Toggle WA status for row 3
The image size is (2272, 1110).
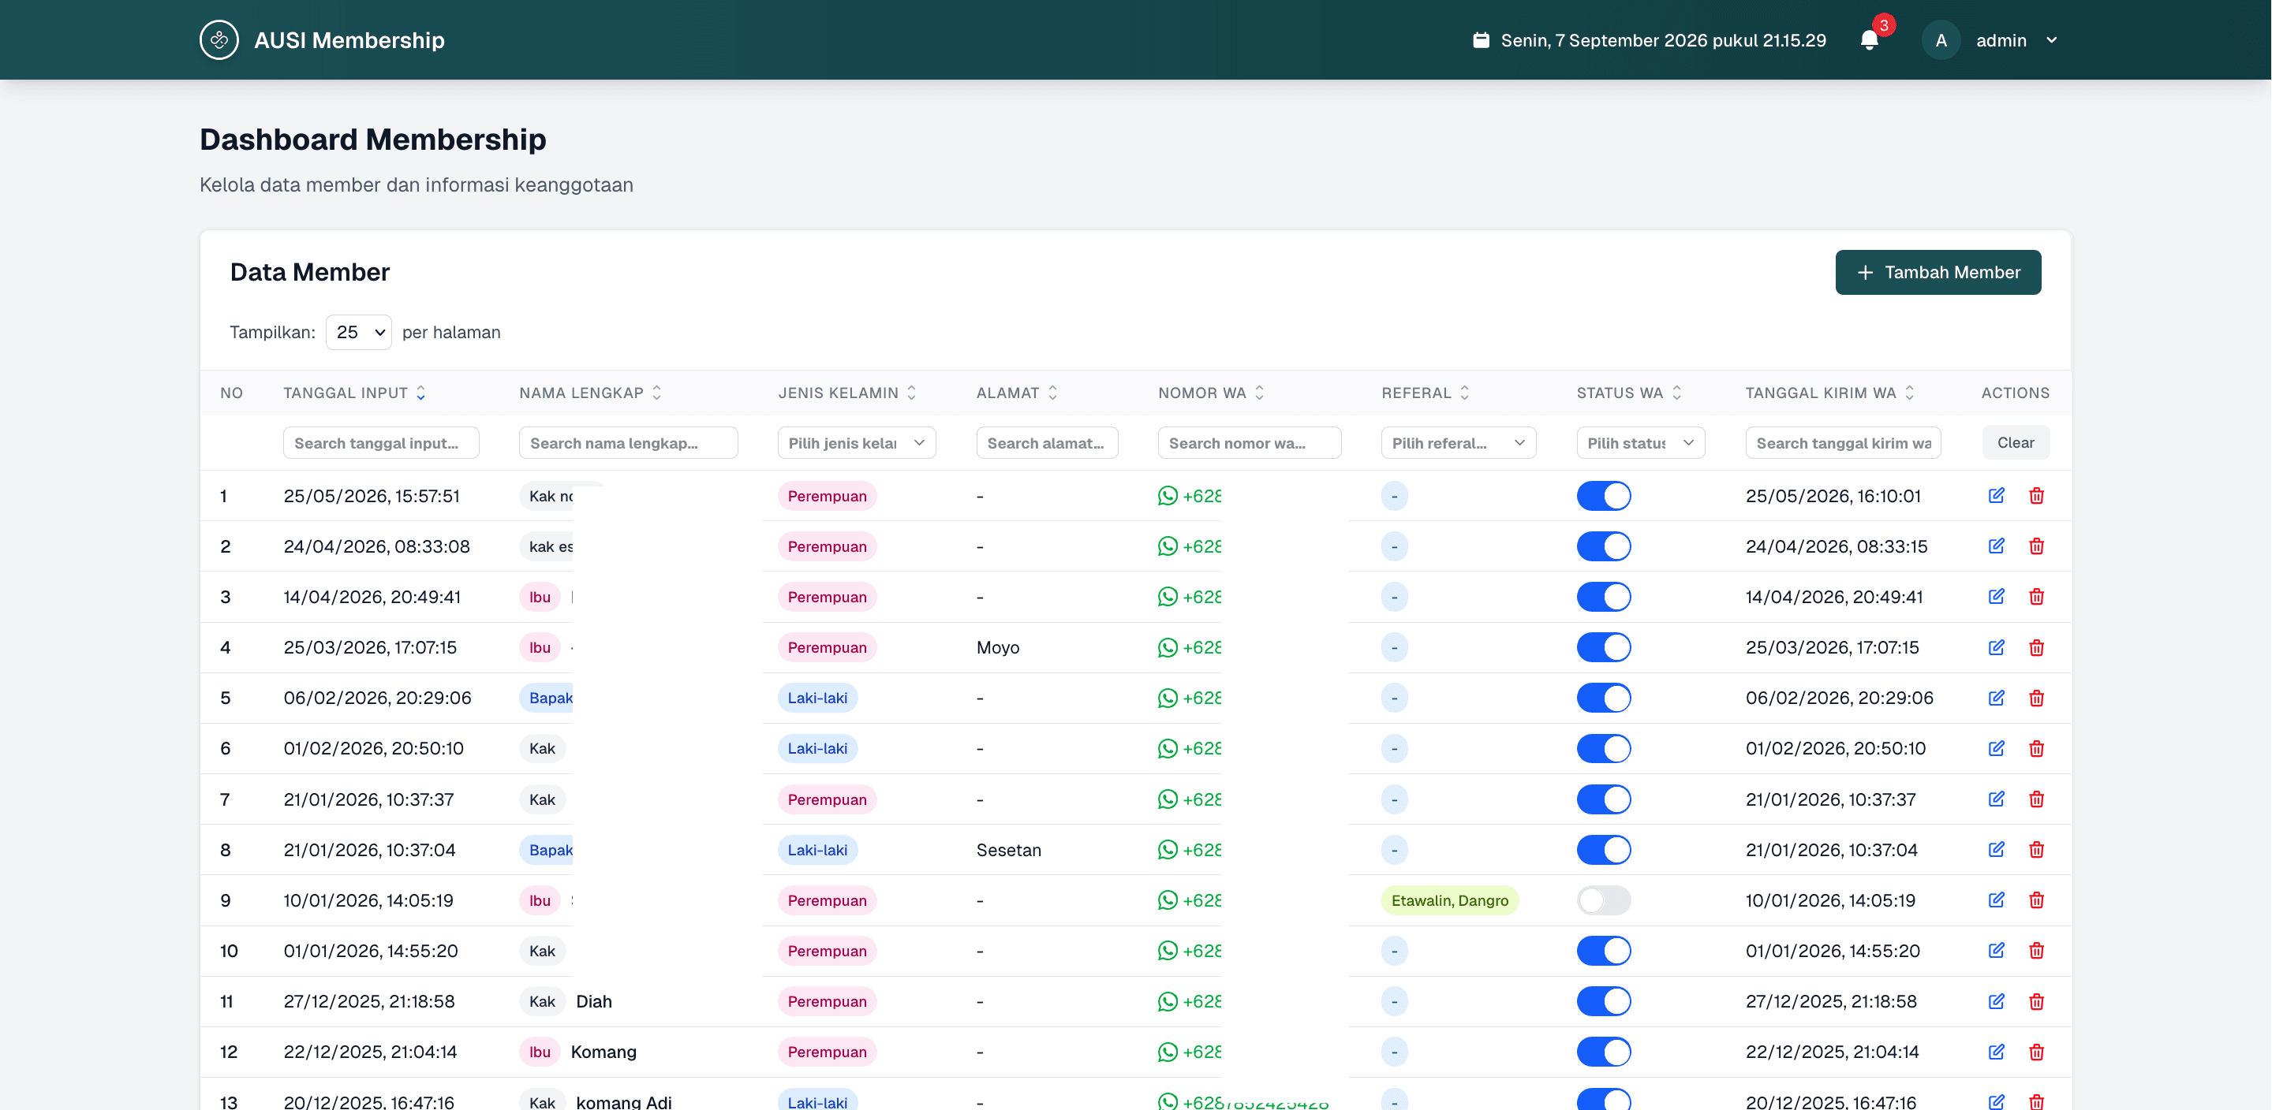point(1604,597)
